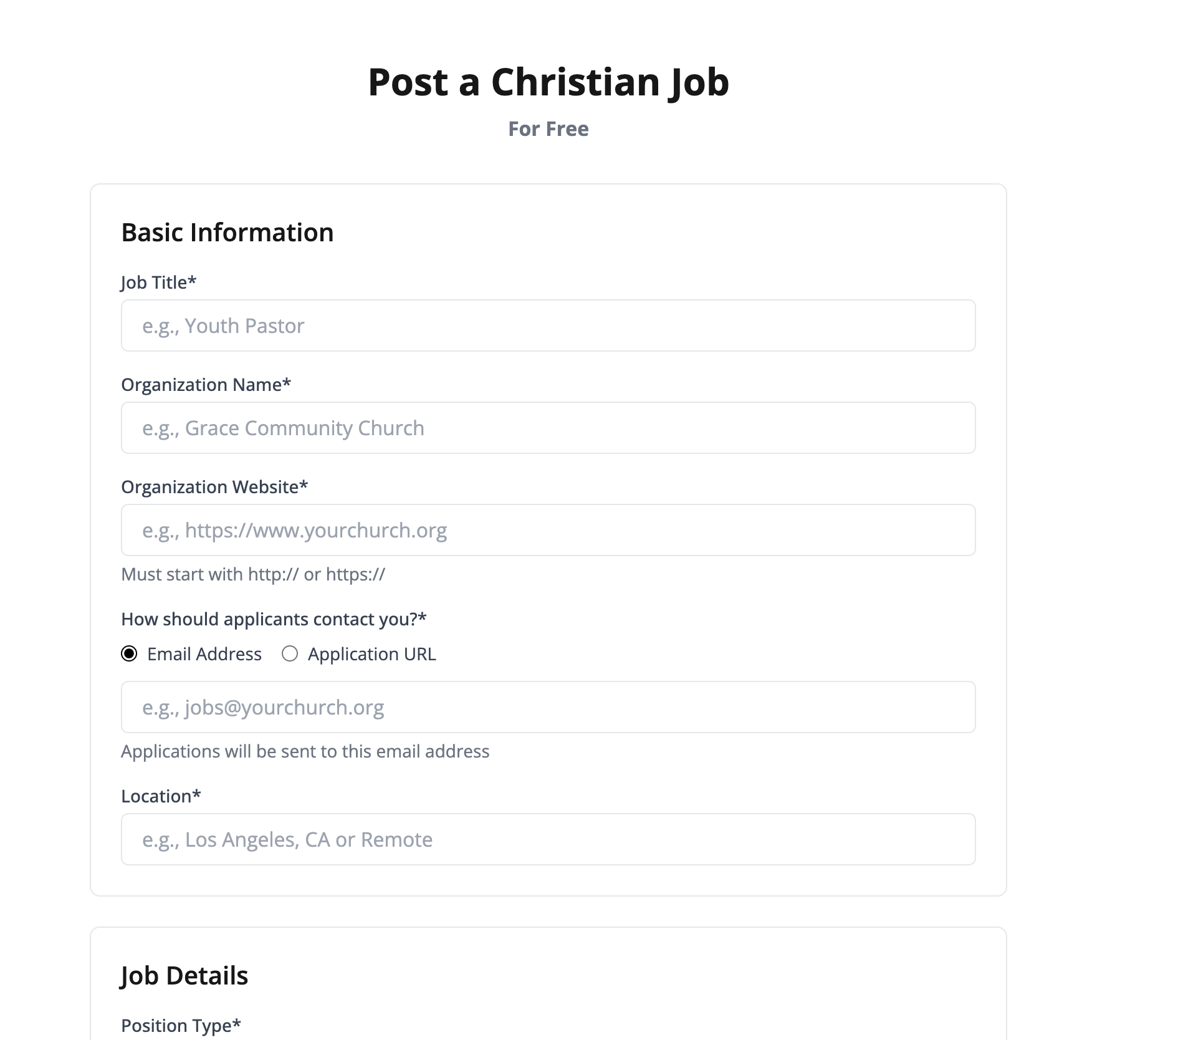This screenshot has height=1040, width=1178.
Task: Click the Job Details section heading
Action: 185,976
